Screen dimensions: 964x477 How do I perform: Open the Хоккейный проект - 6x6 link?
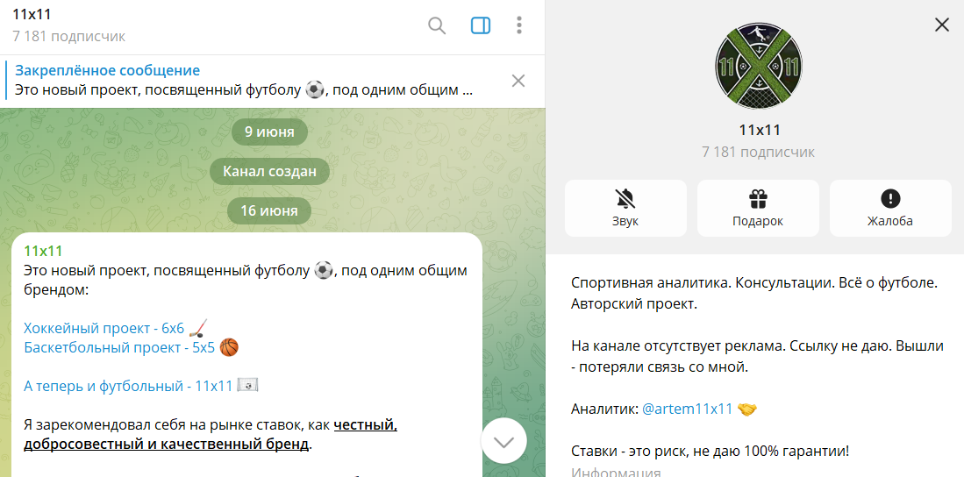104,329
